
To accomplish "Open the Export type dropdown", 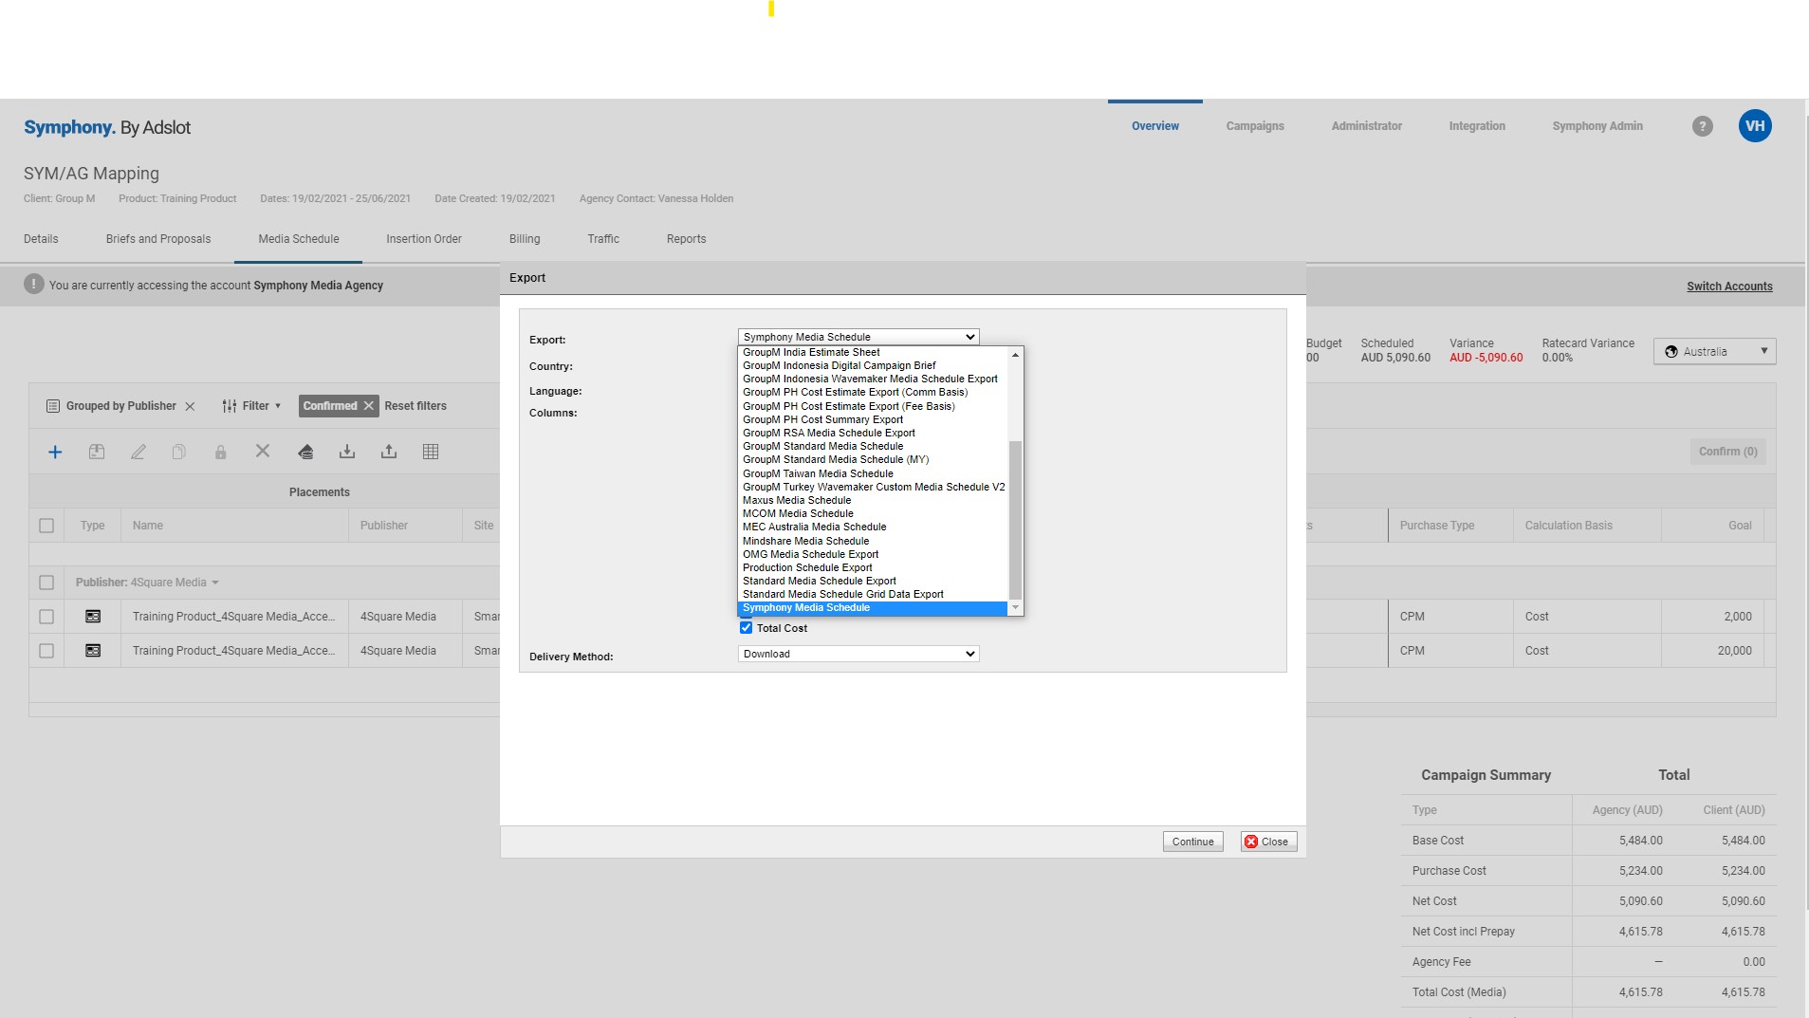I will tap(858, 337).
